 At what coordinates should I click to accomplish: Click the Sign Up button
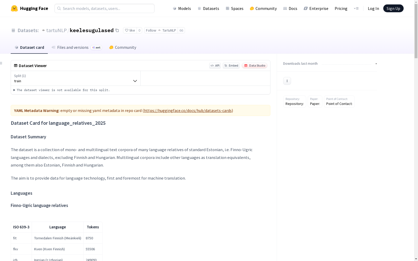393,8
